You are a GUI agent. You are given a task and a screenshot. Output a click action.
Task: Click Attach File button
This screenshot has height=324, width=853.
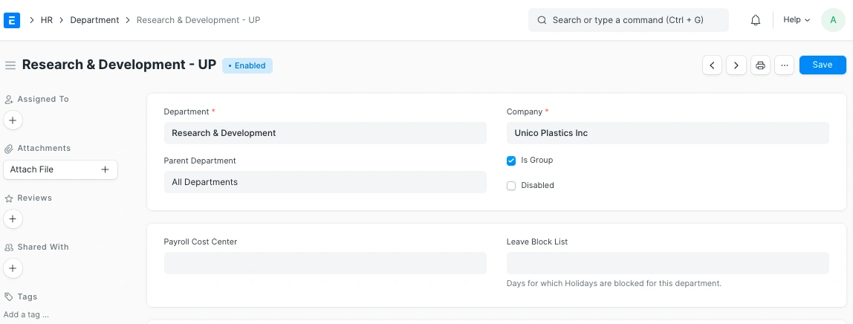click(60, 169)
